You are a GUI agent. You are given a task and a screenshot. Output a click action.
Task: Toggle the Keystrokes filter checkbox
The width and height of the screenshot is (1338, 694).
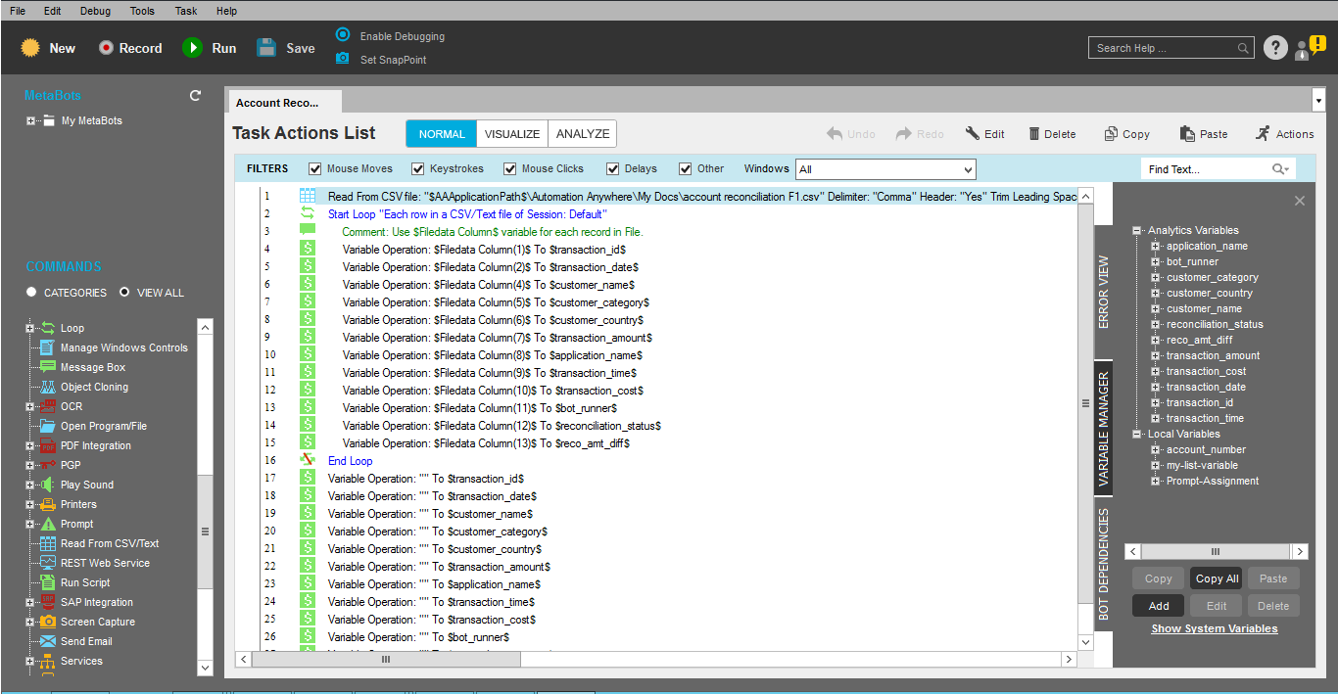pyautogui.click(x=418, y=168)
